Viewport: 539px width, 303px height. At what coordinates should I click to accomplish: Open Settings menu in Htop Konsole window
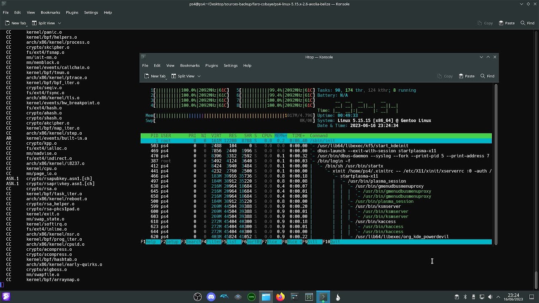230,66
